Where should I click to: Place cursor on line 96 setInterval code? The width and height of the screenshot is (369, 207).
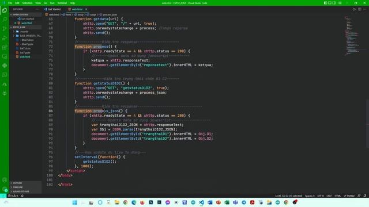pyautogui.click(x=100, y=157)
